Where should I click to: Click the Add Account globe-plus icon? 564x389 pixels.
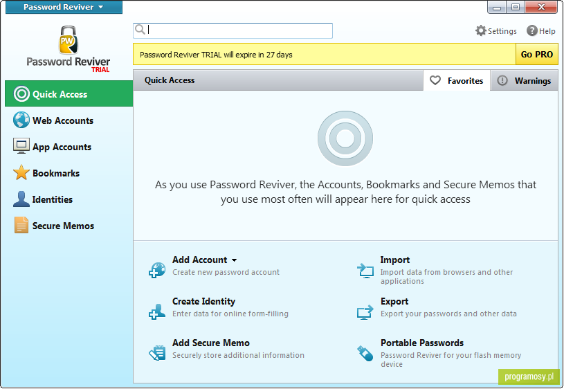[157, 270]
